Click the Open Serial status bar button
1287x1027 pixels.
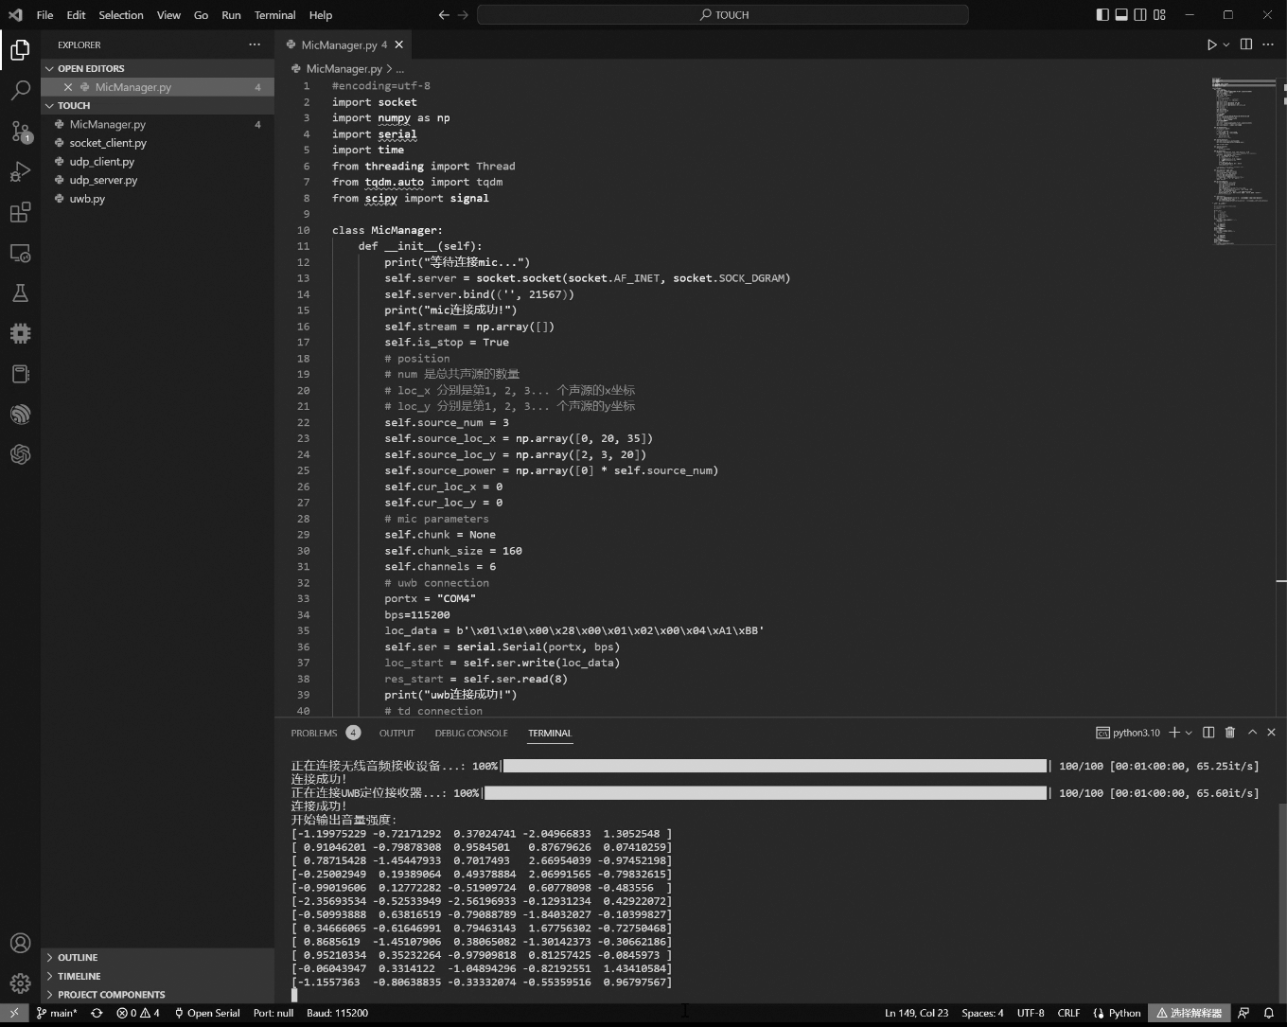coord(206,1013)
